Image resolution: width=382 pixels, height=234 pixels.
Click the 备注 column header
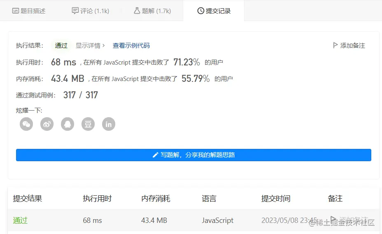pyautogui.click(x=335, y=199)
